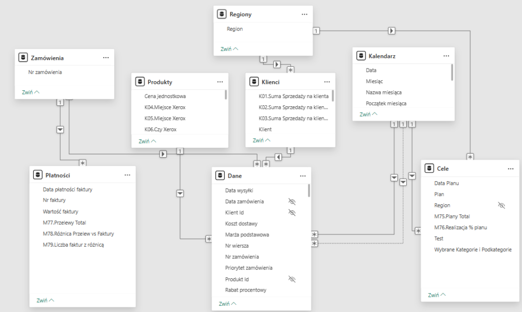522x312 pixels.
Task: Click the Klienci table database icon
Action: pyautogui.click(x=254, y=82)
